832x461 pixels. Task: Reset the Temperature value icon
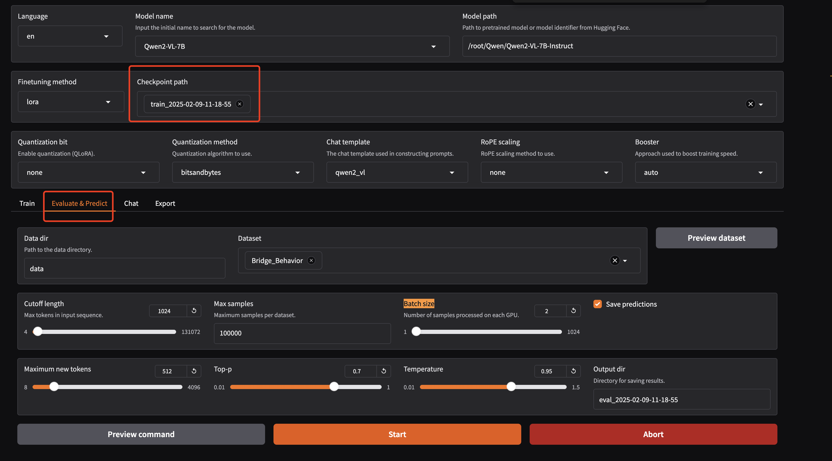click(573, 371)
